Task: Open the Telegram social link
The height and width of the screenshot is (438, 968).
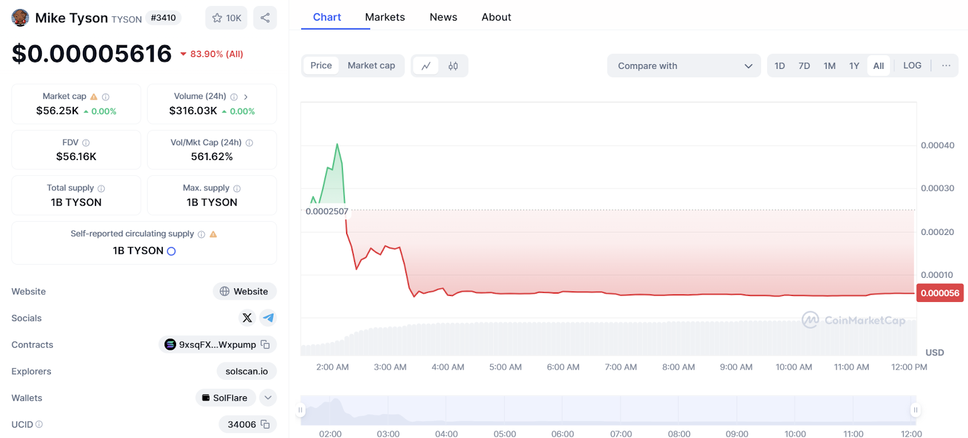Action: [268, 318]
